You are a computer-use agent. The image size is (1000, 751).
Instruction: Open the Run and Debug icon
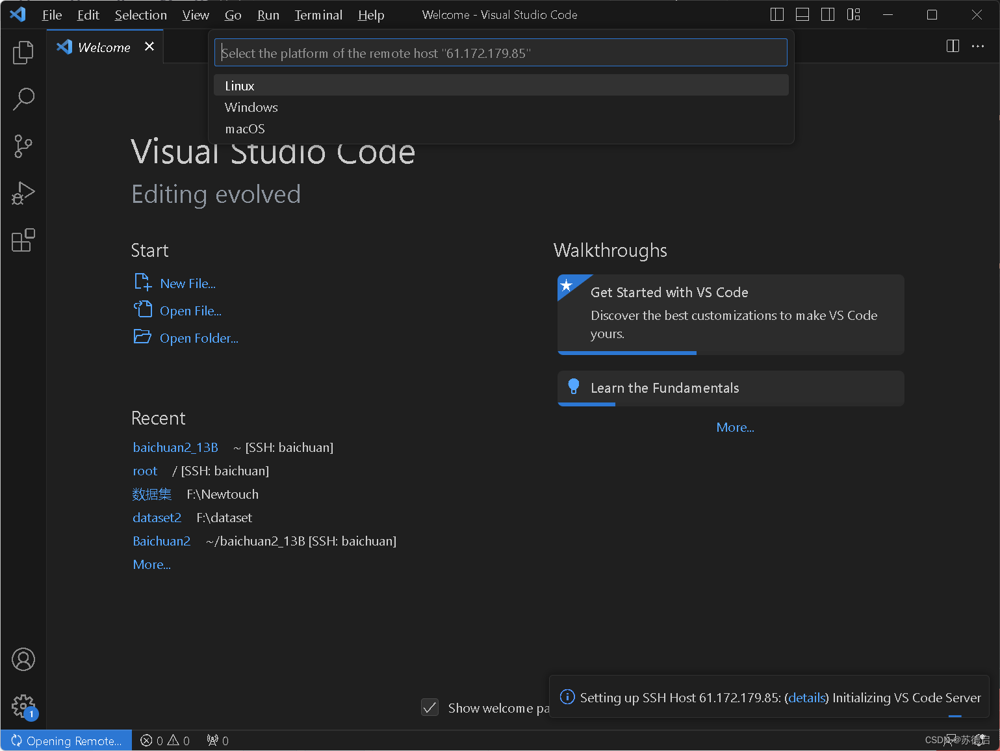[23, 193]
